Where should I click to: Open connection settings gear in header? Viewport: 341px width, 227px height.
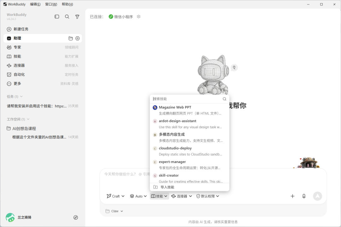139,16
